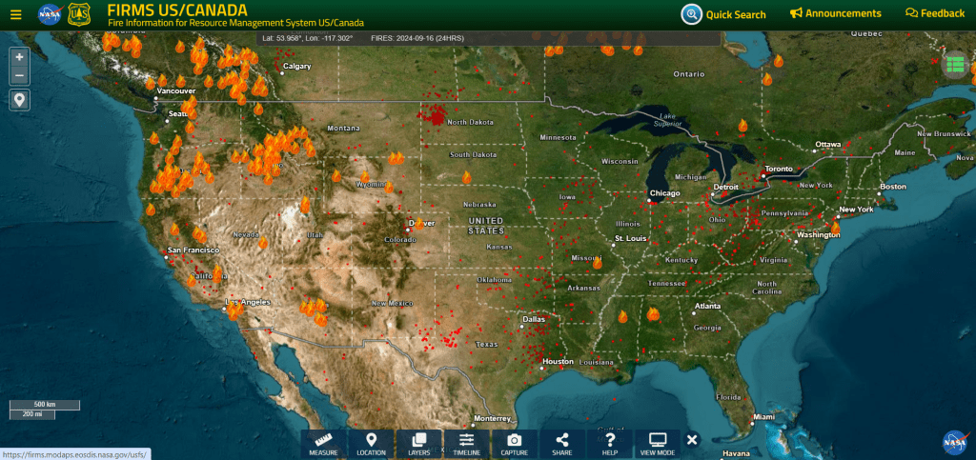This screenshot has width=976, height=460.
Task: Capture a map screenshot
Action: (514, 444)
